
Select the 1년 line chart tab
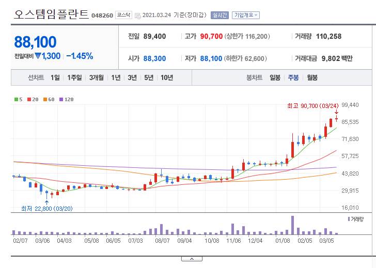(116, 77)
